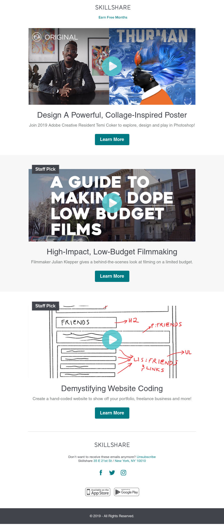Image resolution: width=224 pixels, height=529 pixels.
Task: Open the High-Impact, Low-Budget Filmmaking title
Action: tap(112, 252)
